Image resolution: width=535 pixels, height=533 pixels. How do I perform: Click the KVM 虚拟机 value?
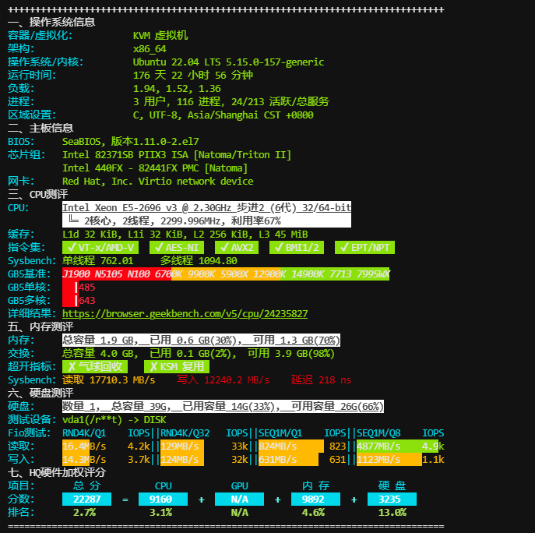coord(160,35)
